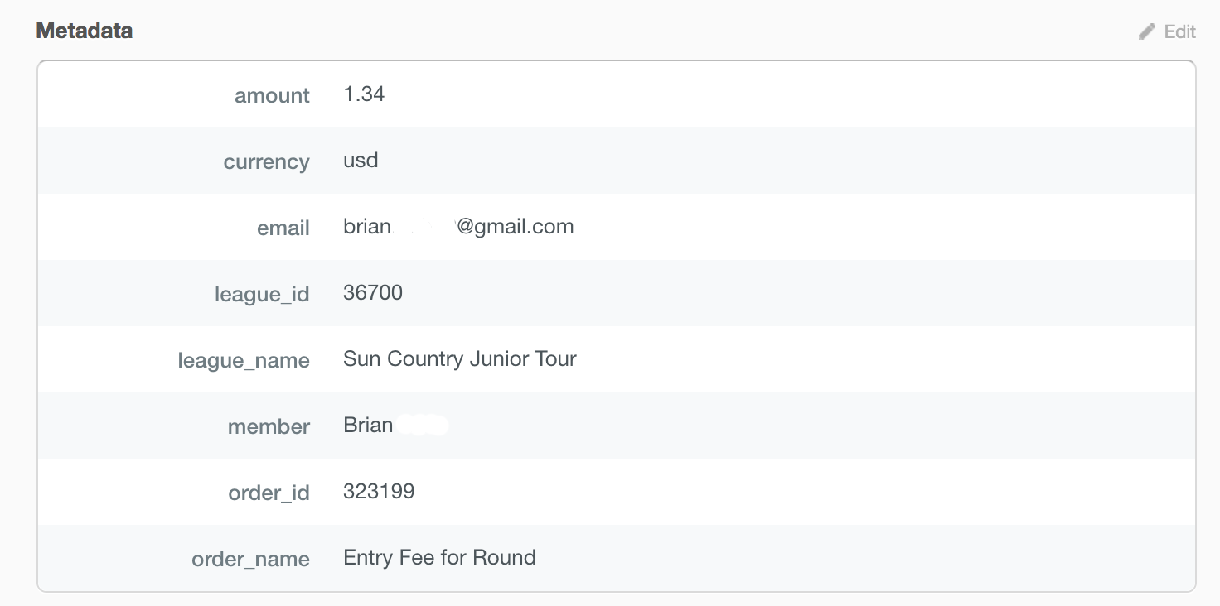The image size is (1220, 606).
Task: Click the league_id key label
Action: 262,295
